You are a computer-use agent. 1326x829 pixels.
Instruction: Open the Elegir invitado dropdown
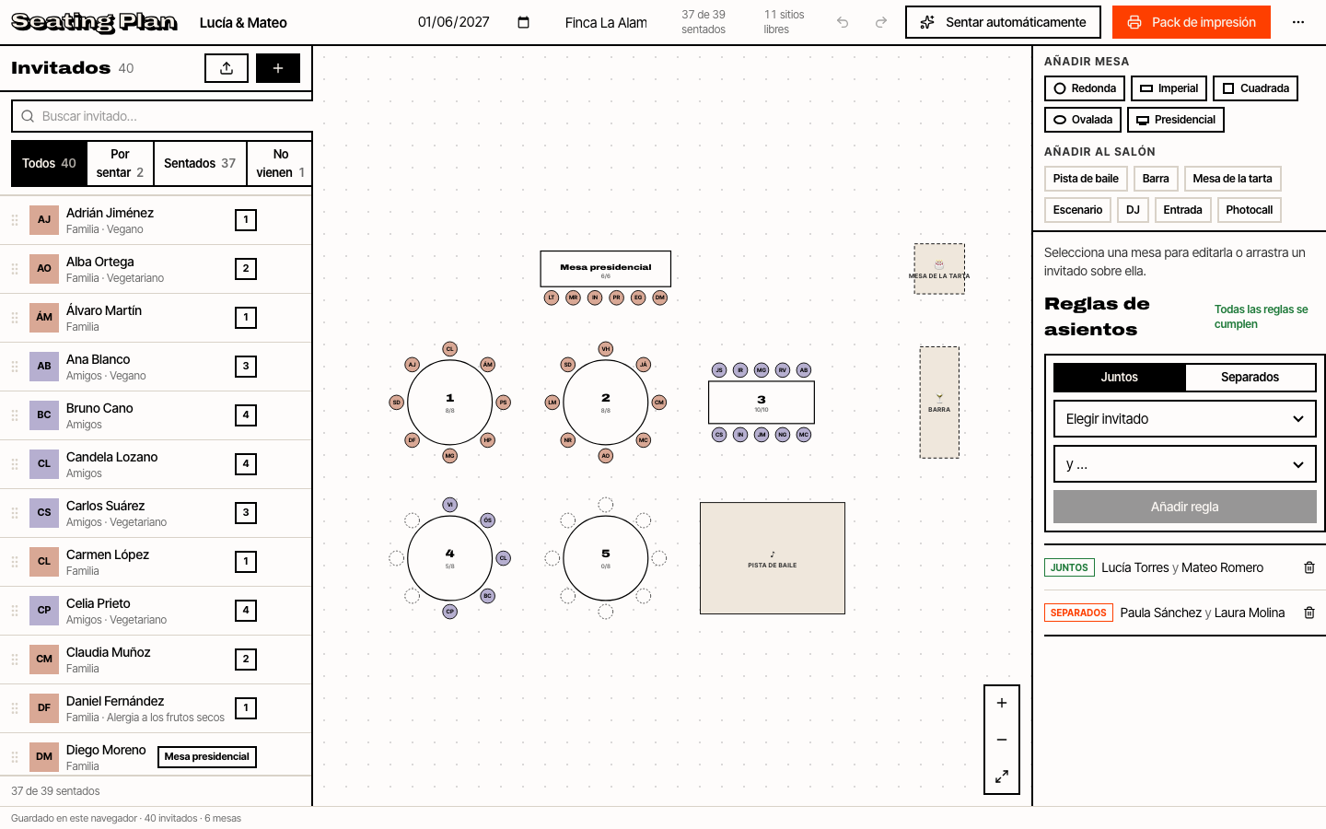click(x=1185, y=419)
